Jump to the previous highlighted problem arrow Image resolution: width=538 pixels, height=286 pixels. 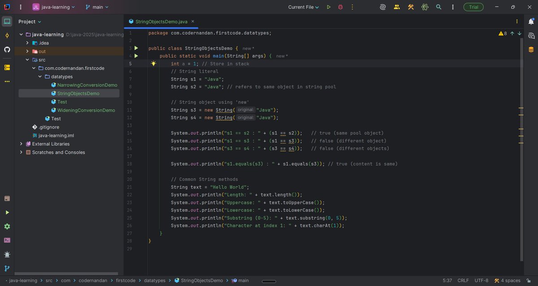(512, 33)
